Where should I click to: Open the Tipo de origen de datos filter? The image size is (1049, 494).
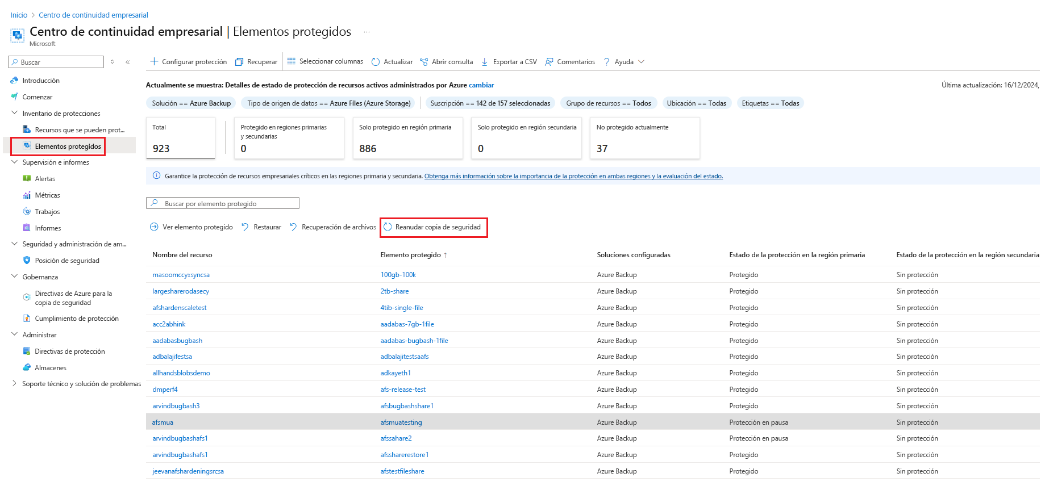tap(329, 103)
